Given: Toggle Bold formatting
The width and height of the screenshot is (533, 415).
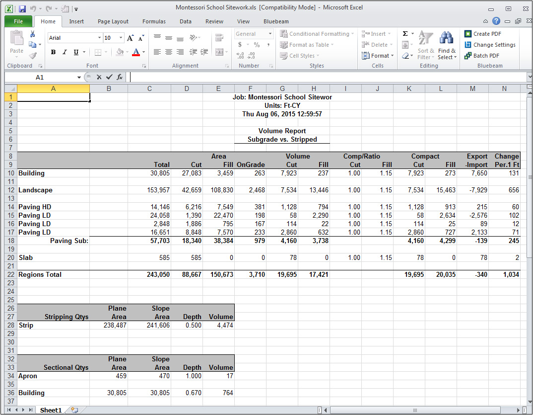Looking at the screenshot, I should (x=53, y=52).
